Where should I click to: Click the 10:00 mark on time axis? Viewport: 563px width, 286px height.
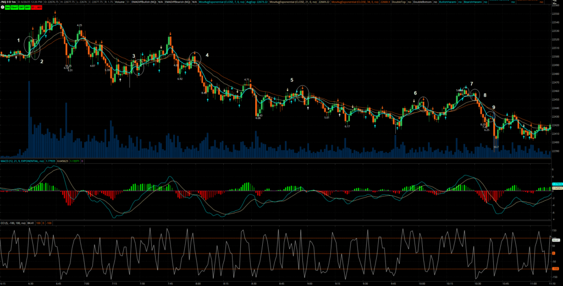(421, 283)
